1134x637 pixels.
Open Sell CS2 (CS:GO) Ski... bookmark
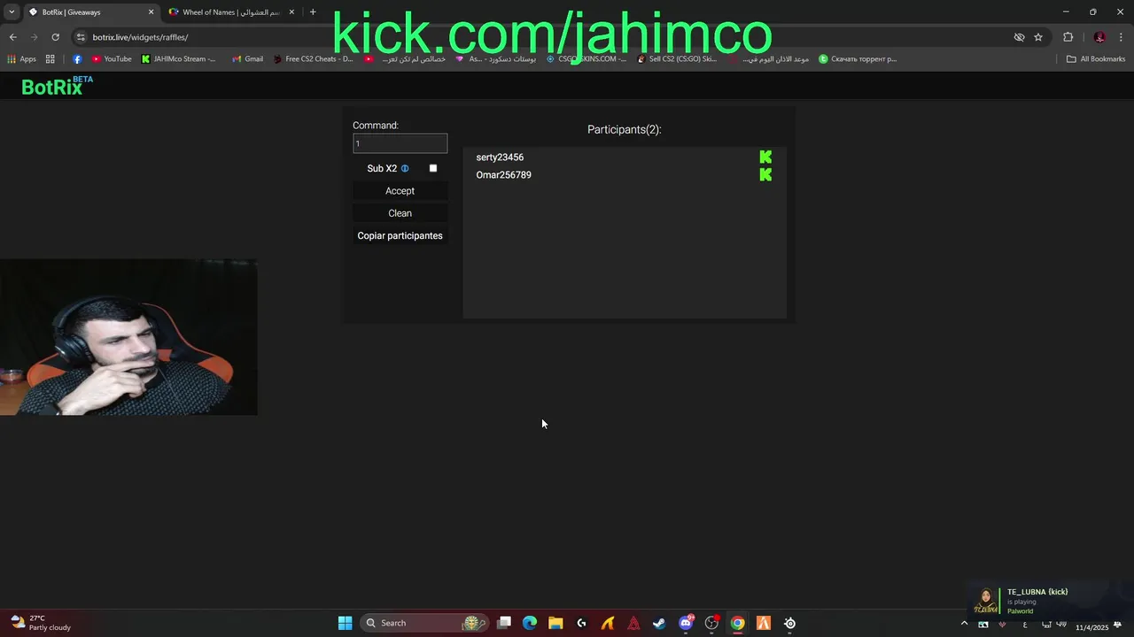pyautogui.click(x=677, y=59)
